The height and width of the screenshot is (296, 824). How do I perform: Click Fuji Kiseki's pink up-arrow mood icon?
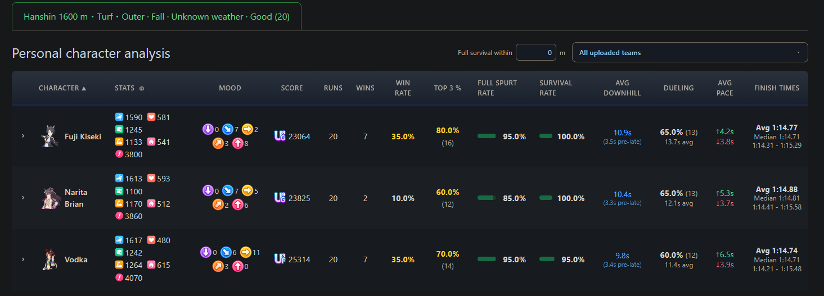(x=238, y=144)
